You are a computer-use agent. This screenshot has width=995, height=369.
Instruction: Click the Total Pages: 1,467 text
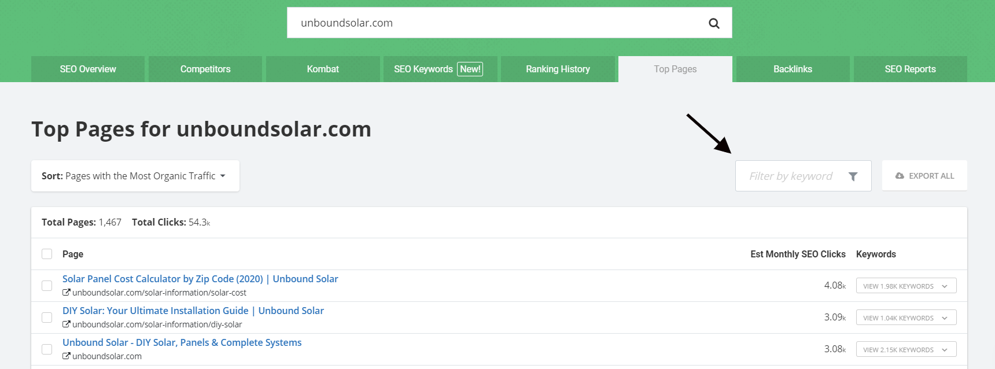tap(82, 222)
